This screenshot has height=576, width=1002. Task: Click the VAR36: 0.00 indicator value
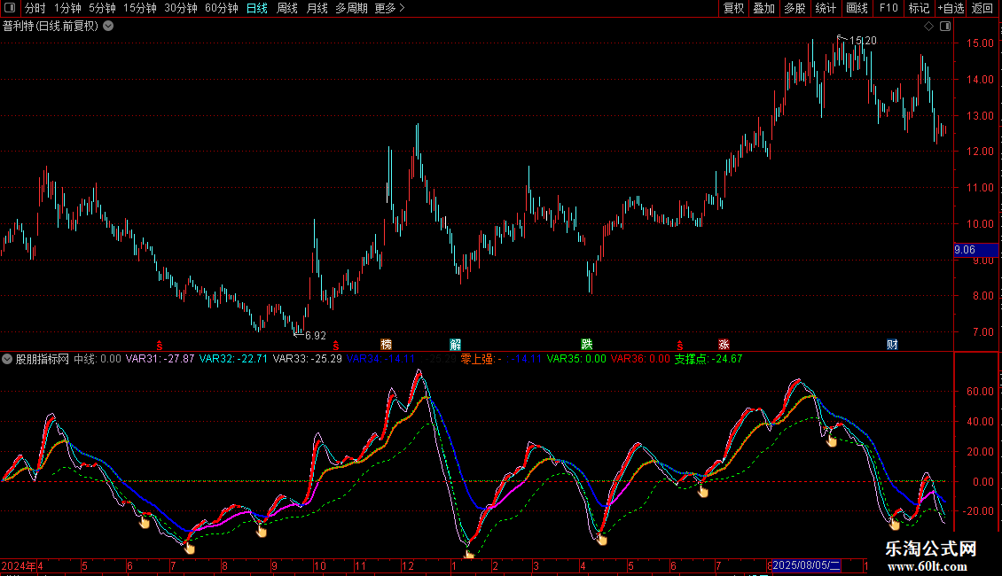coord(640,359)
